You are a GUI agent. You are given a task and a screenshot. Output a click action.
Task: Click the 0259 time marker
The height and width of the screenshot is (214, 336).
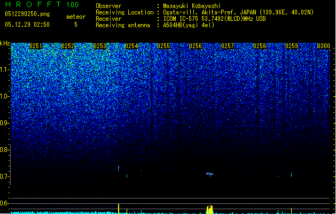pos(292,46)
